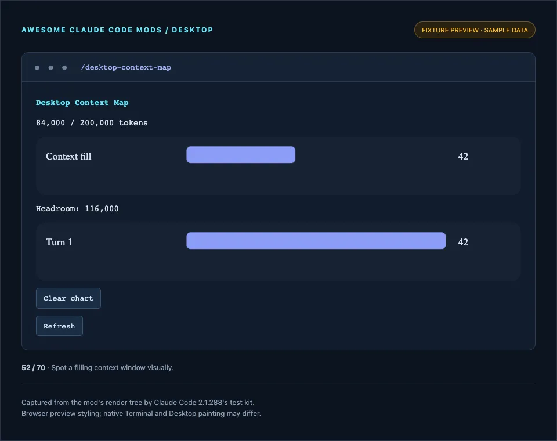Screen dimensions: 557x441
Task: Click the Spot a filling context window caption
Action: 112,368
